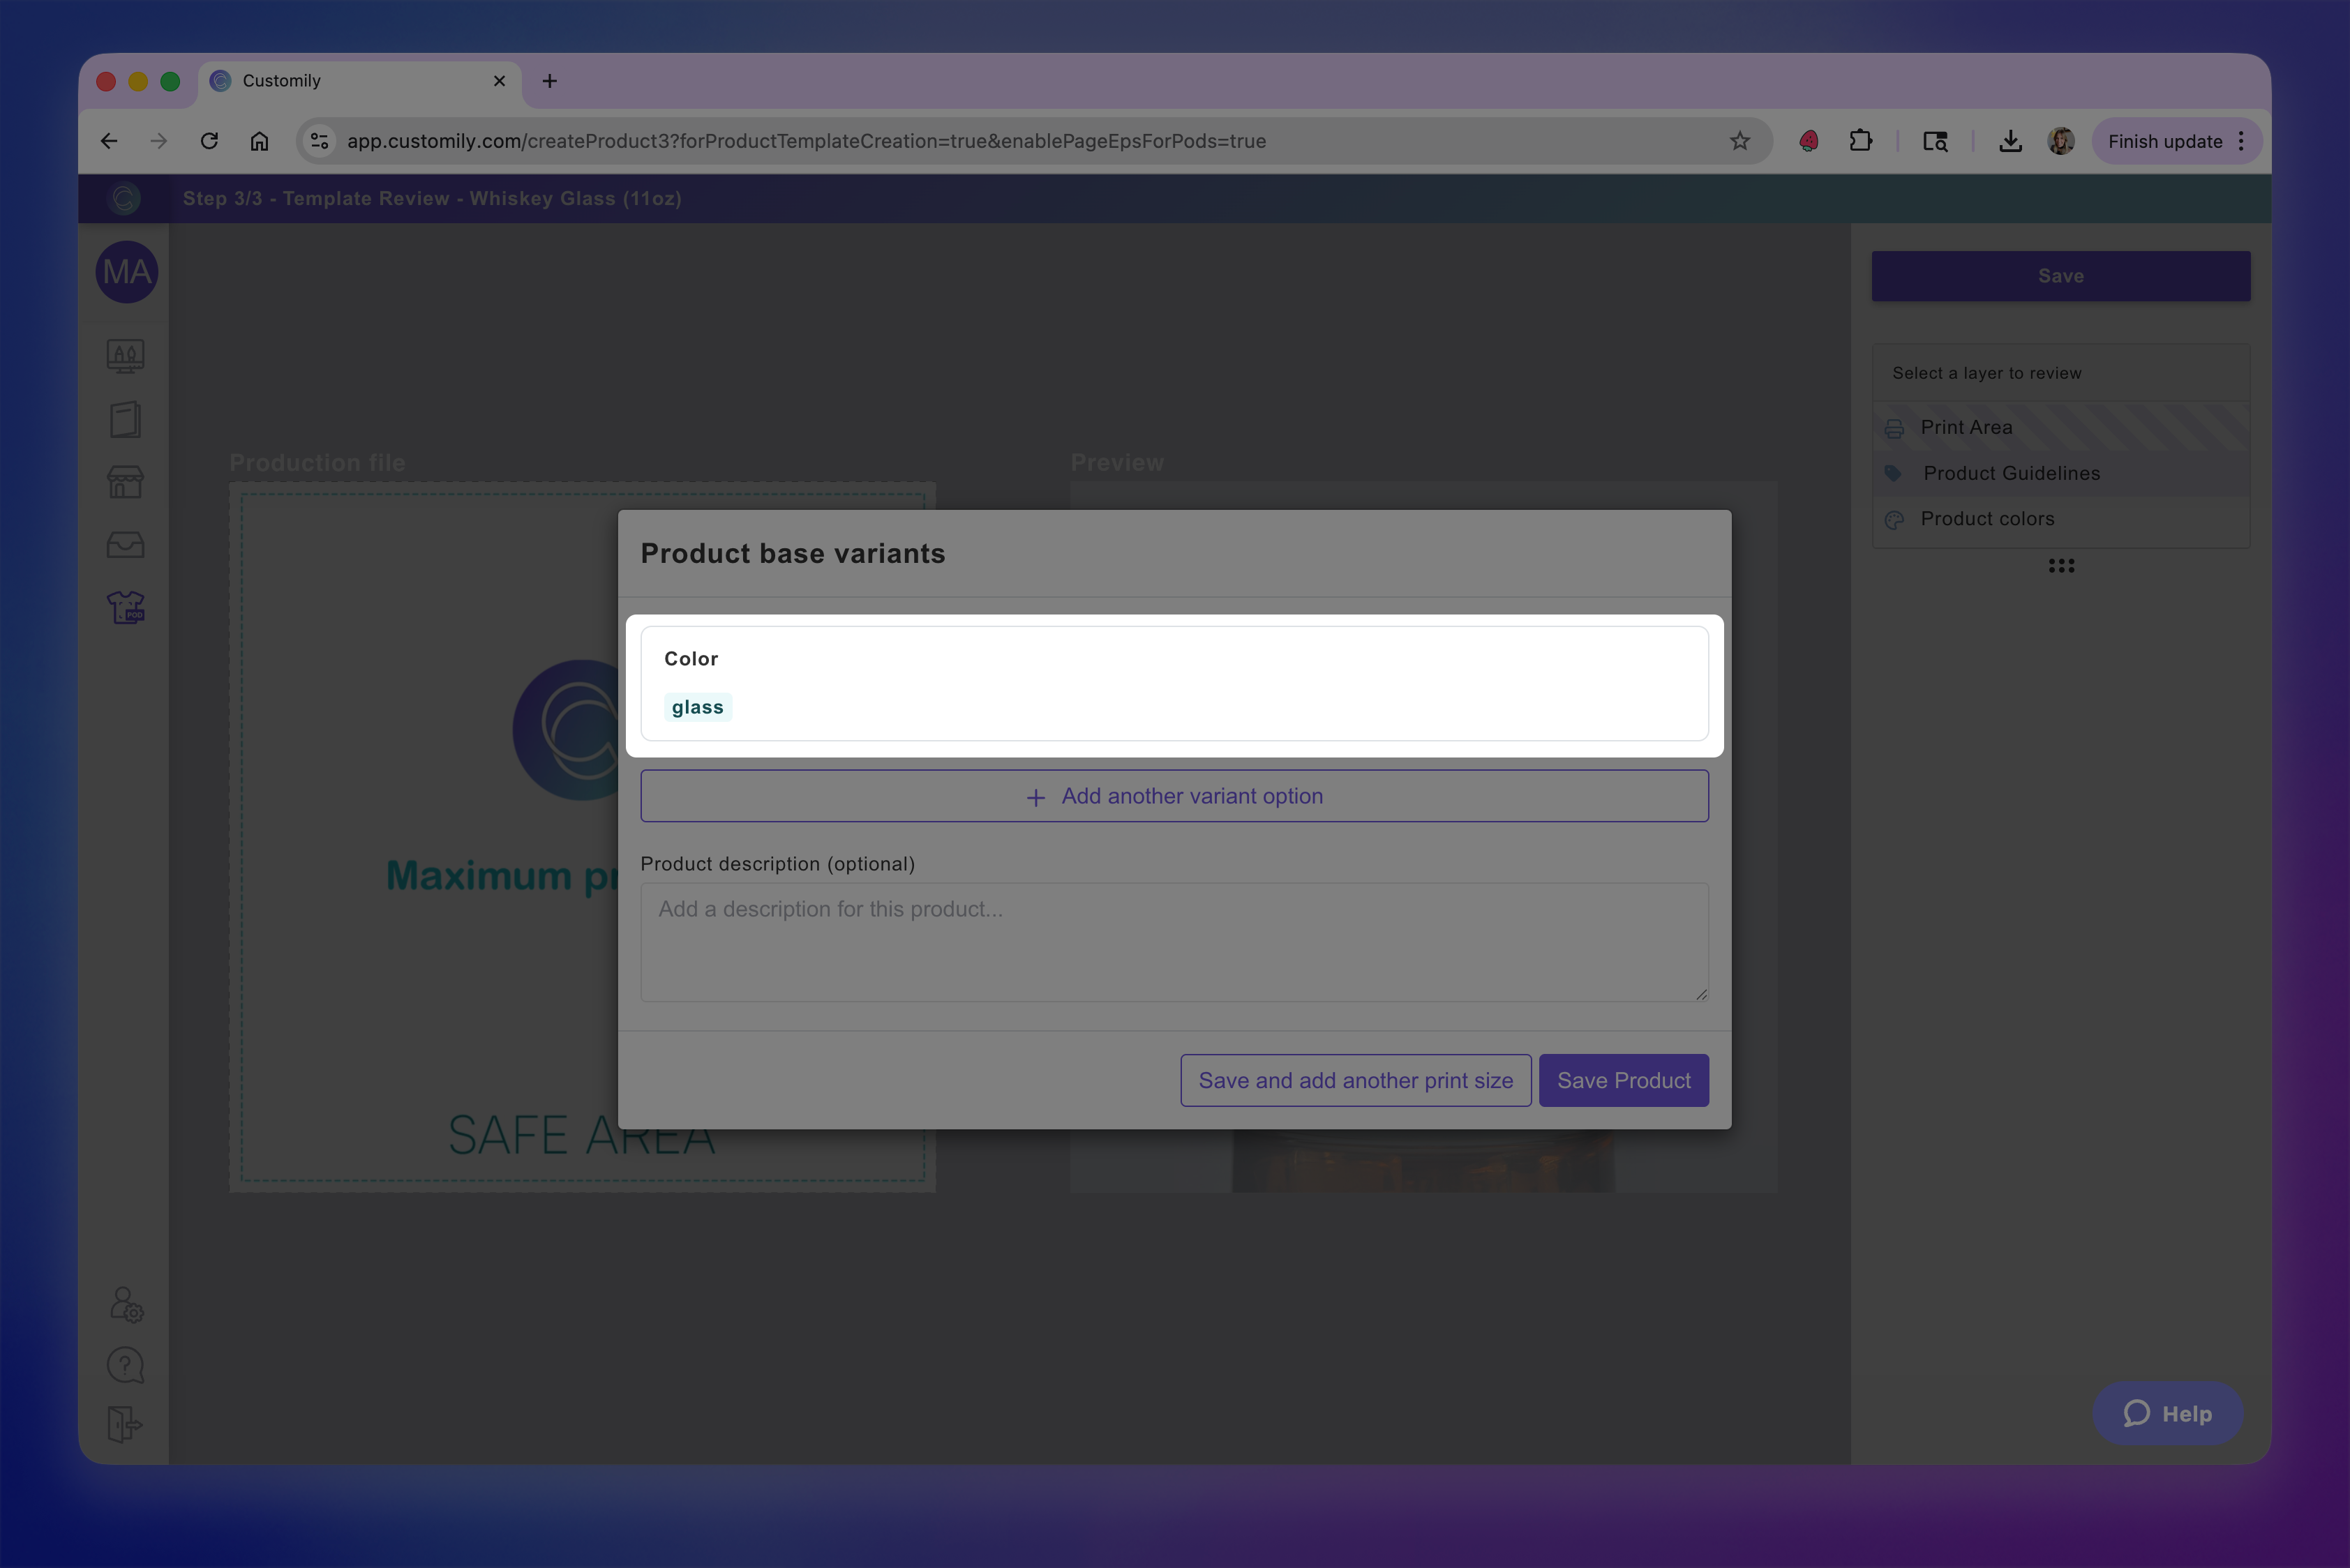Image resolution: width=2350 pixels, height=1568 pixels.
Task: Bookmark this page with the star icon
Action: [1739, 141]
